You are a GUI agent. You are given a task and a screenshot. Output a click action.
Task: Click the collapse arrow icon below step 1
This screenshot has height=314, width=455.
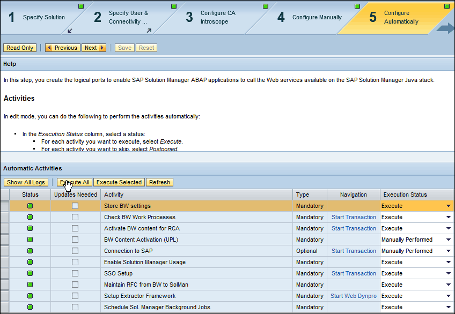[70, 31]
